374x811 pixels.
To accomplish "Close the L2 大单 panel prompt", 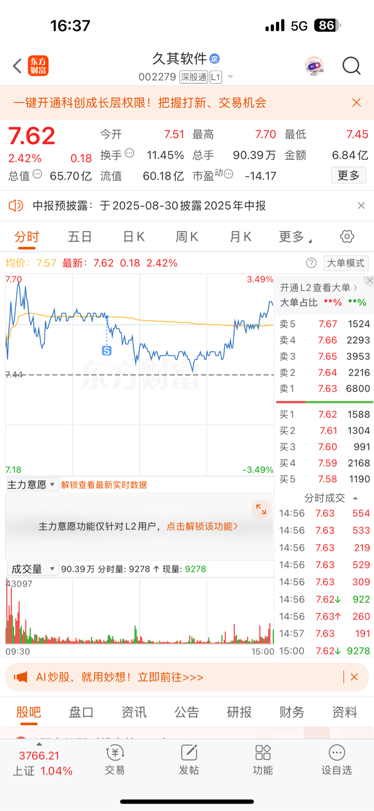I will [370, 280].
